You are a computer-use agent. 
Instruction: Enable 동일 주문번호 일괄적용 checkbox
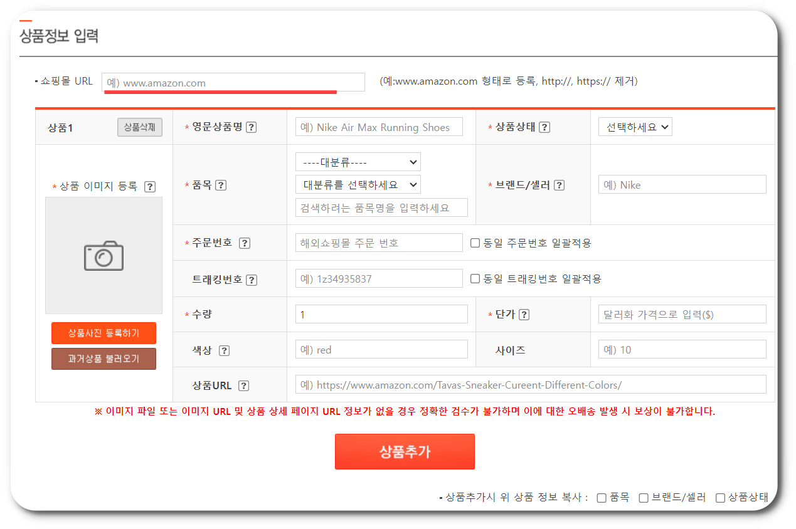point(475,243)
